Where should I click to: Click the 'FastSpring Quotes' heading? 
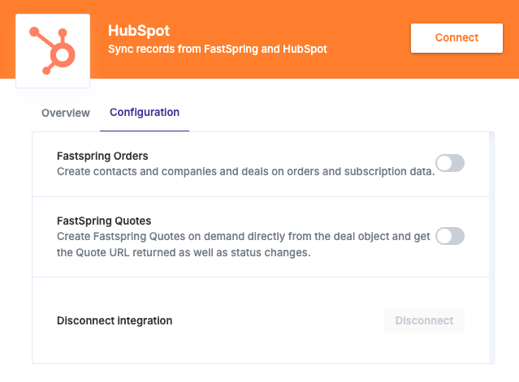[x=104, y=221]
